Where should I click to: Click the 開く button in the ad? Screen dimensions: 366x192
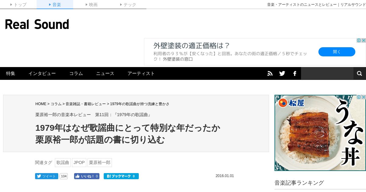tap(337, 52)
